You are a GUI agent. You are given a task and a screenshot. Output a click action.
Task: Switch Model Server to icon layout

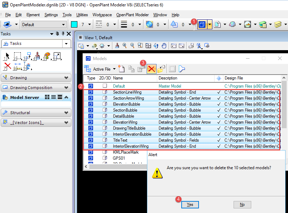click(47, 97)
